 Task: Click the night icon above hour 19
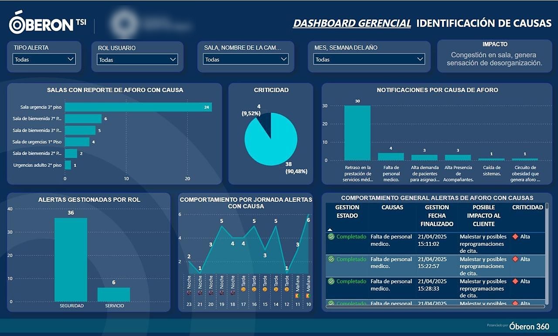[222, 293]
